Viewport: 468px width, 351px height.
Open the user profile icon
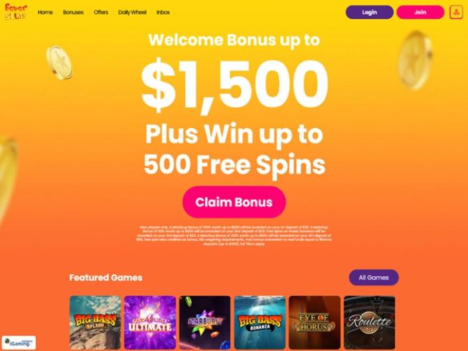point(456,12)
